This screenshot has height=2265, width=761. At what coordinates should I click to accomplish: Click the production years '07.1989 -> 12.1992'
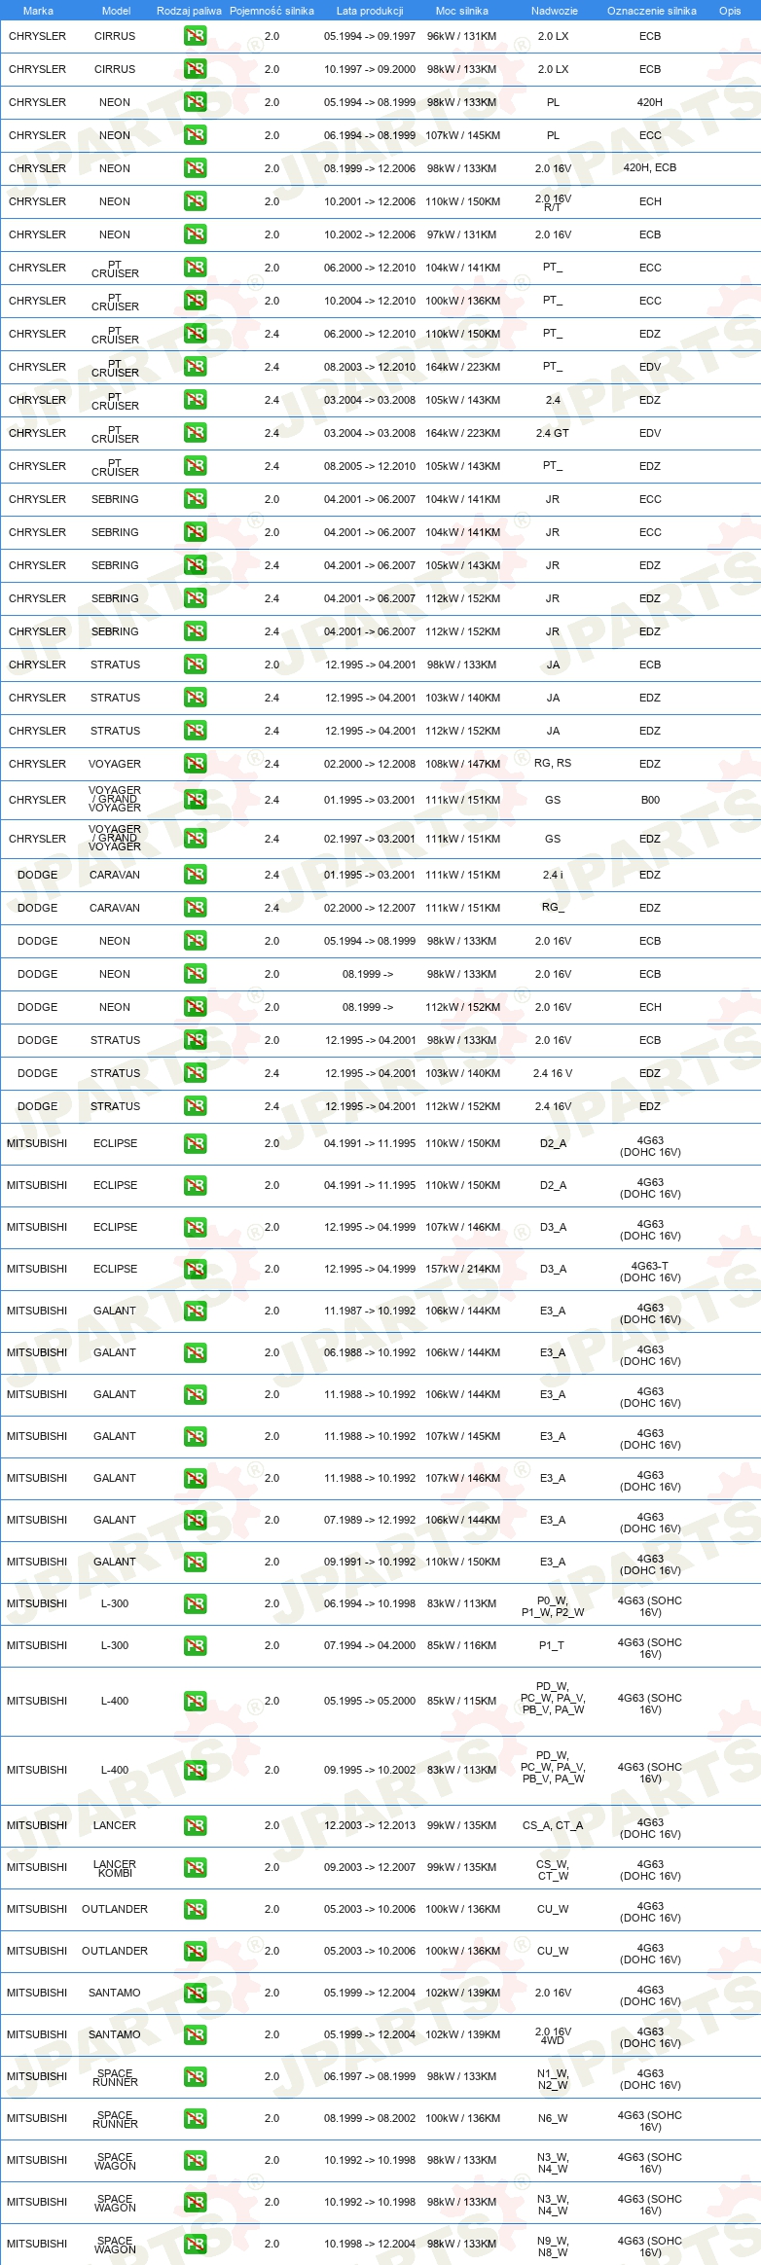point(370,1520)
